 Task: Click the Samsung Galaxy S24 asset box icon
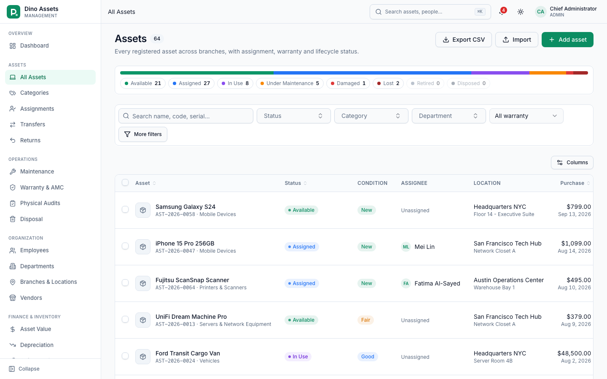143,210
